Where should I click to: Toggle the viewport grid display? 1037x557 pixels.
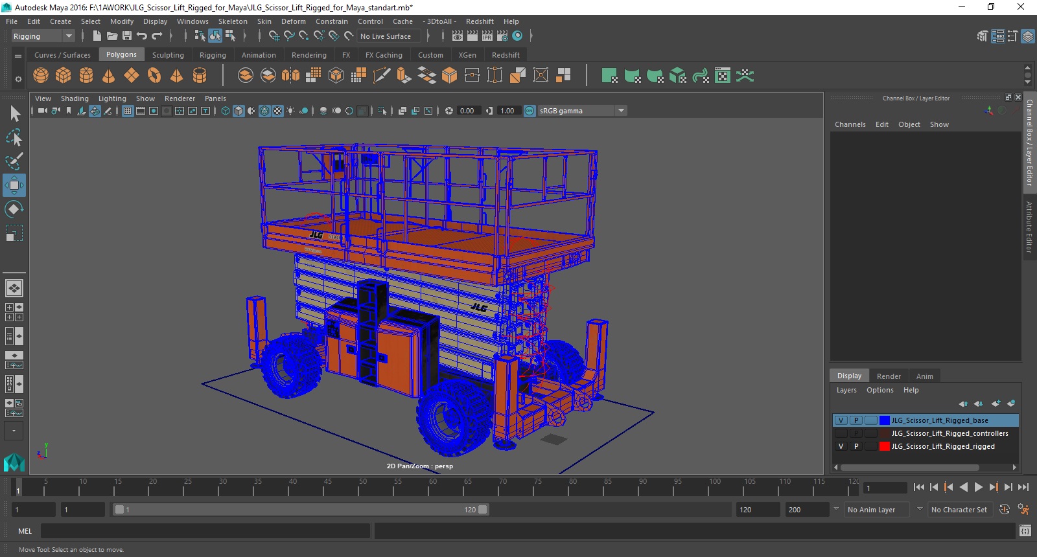[128, 111]
